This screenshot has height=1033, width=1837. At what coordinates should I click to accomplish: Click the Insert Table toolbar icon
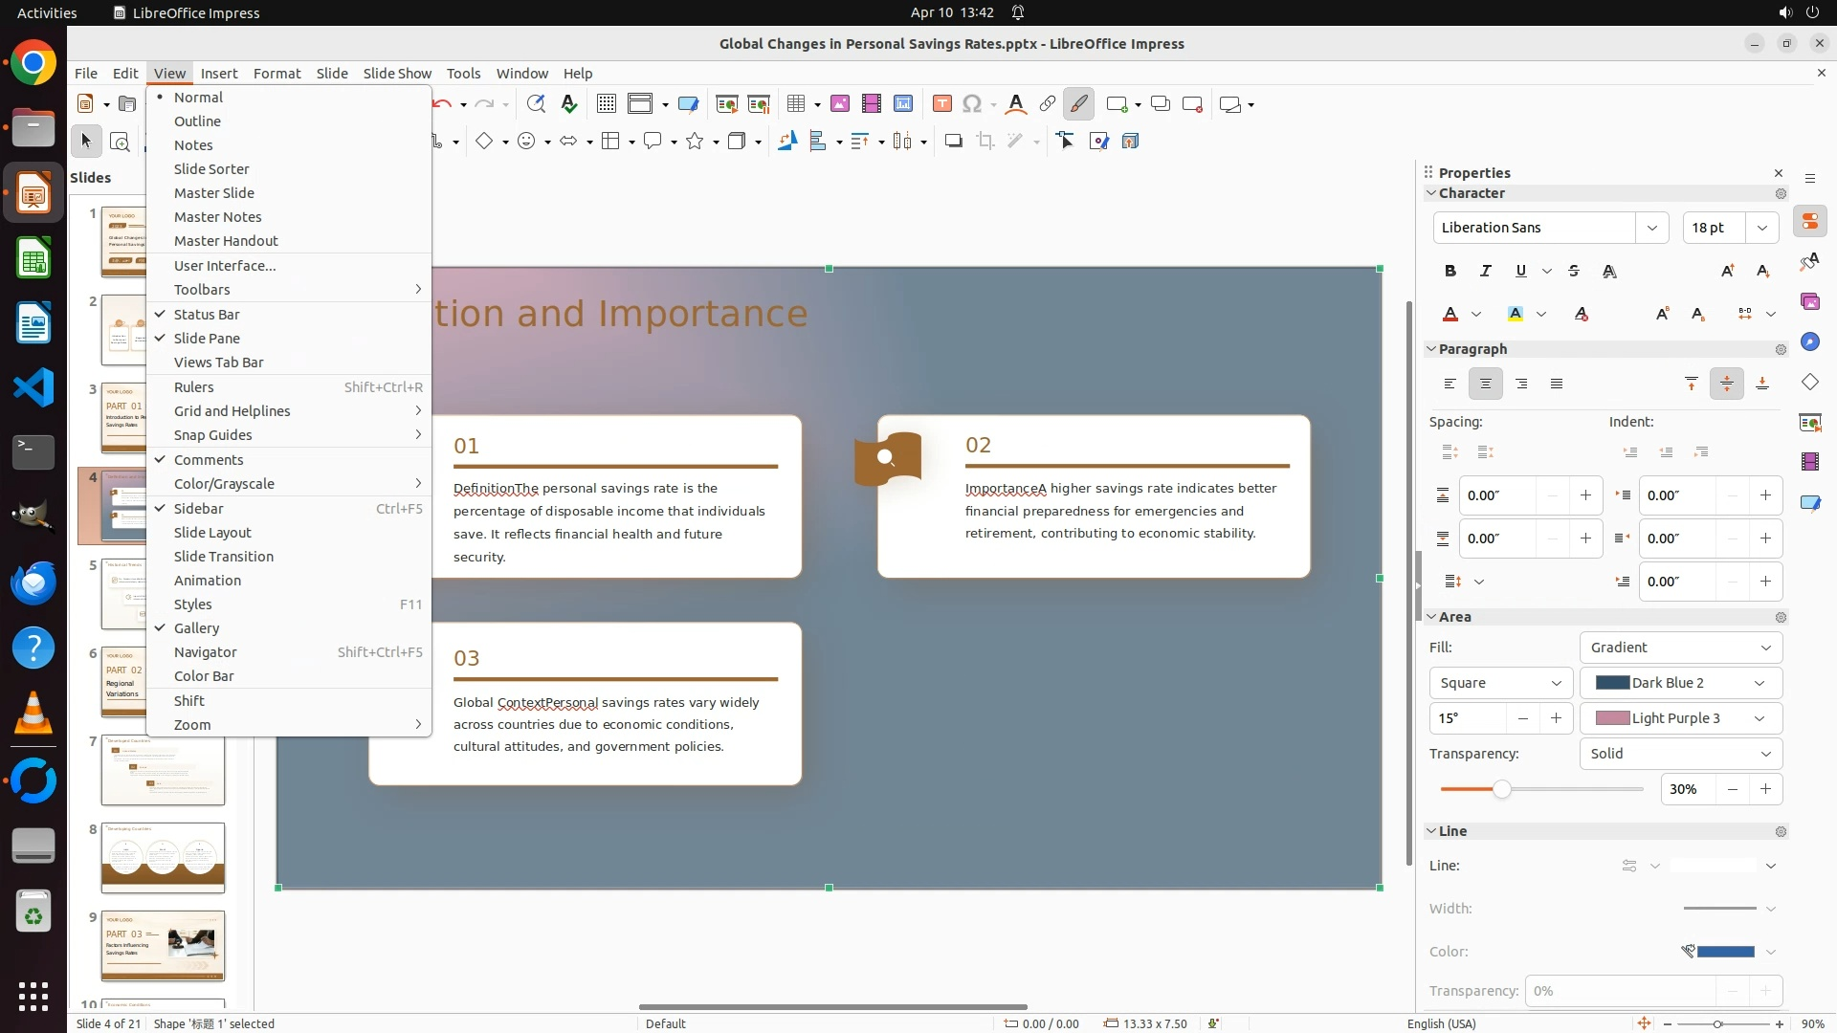[x=795, y=104]
